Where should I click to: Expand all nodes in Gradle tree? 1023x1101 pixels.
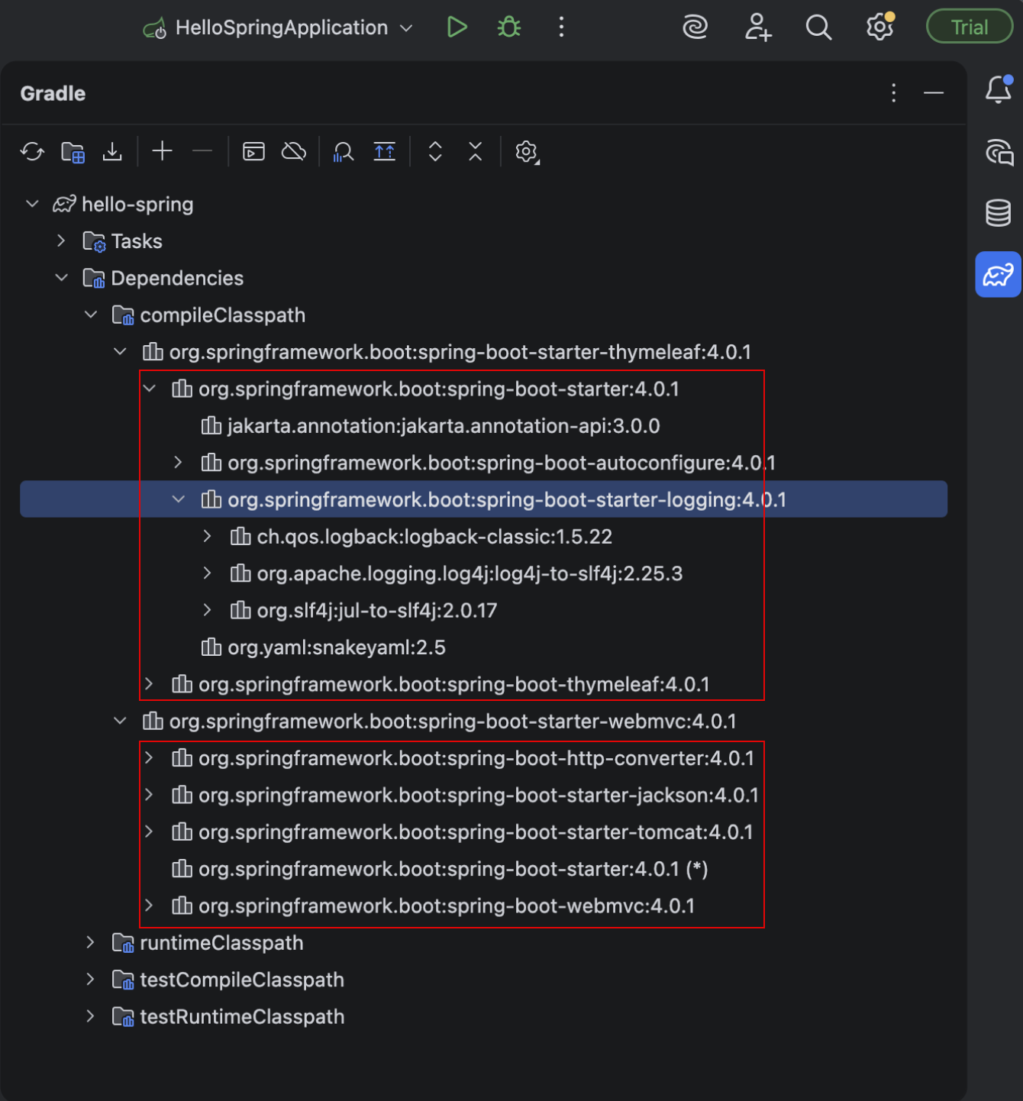point(435,151)
